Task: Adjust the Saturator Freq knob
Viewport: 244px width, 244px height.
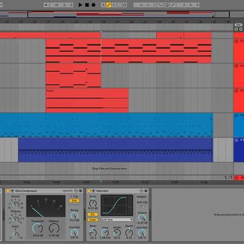Action: coord(105,232)
